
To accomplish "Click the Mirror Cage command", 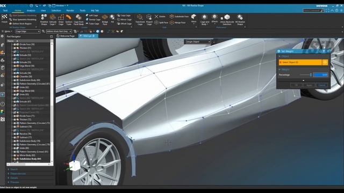I will tap(124, 19).
